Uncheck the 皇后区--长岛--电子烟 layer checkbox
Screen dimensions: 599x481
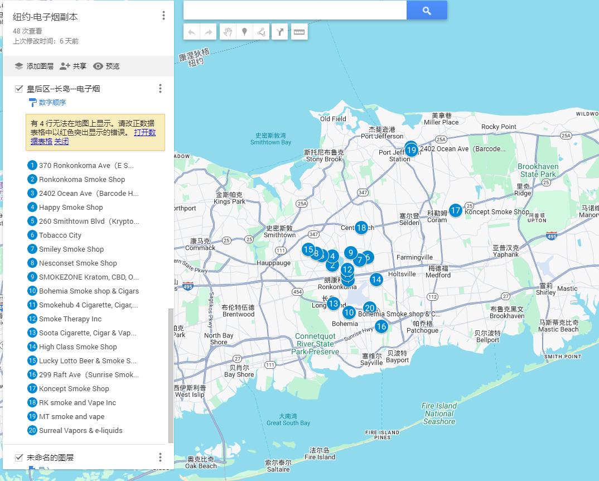(x=19, y=89)
